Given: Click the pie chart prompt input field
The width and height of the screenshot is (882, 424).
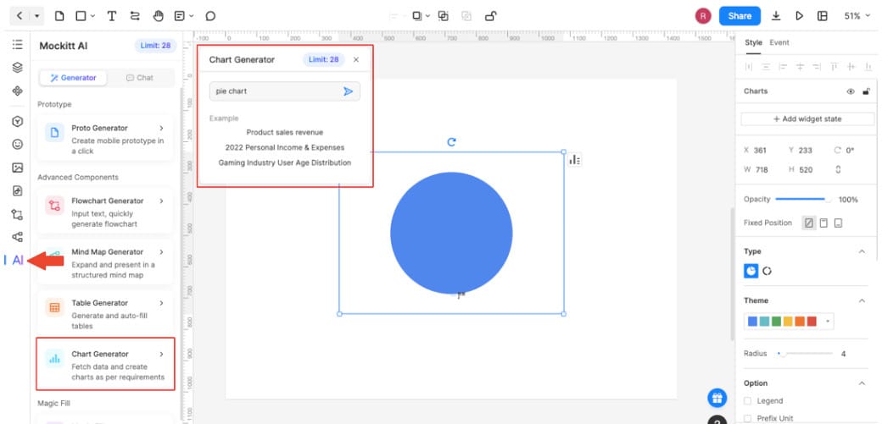Looking at the screenshot, I should (x=285, y=91).
